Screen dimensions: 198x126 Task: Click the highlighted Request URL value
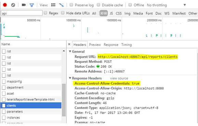(x=137, y=57)
